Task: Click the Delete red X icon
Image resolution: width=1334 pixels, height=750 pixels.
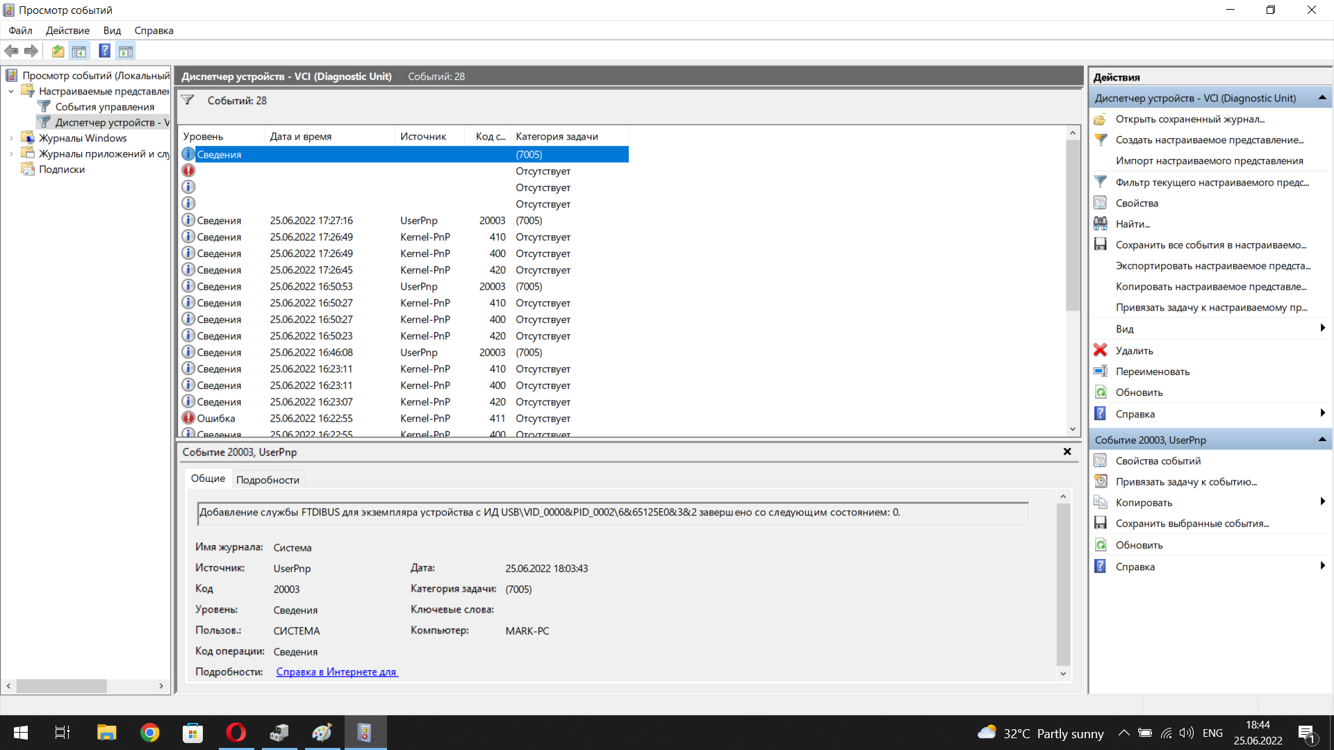Action: tap(1100, 350)
